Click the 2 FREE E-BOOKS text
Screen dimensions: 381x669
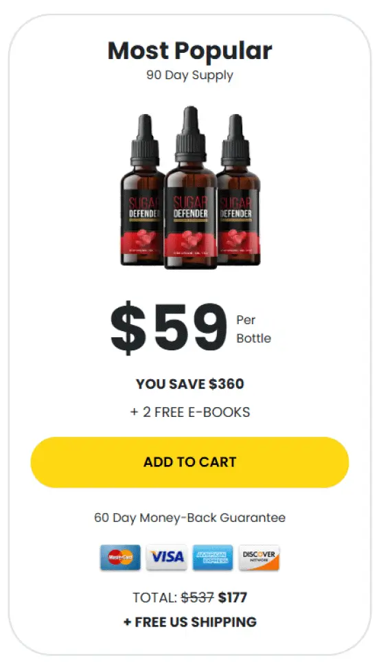[x=190, y=412]
